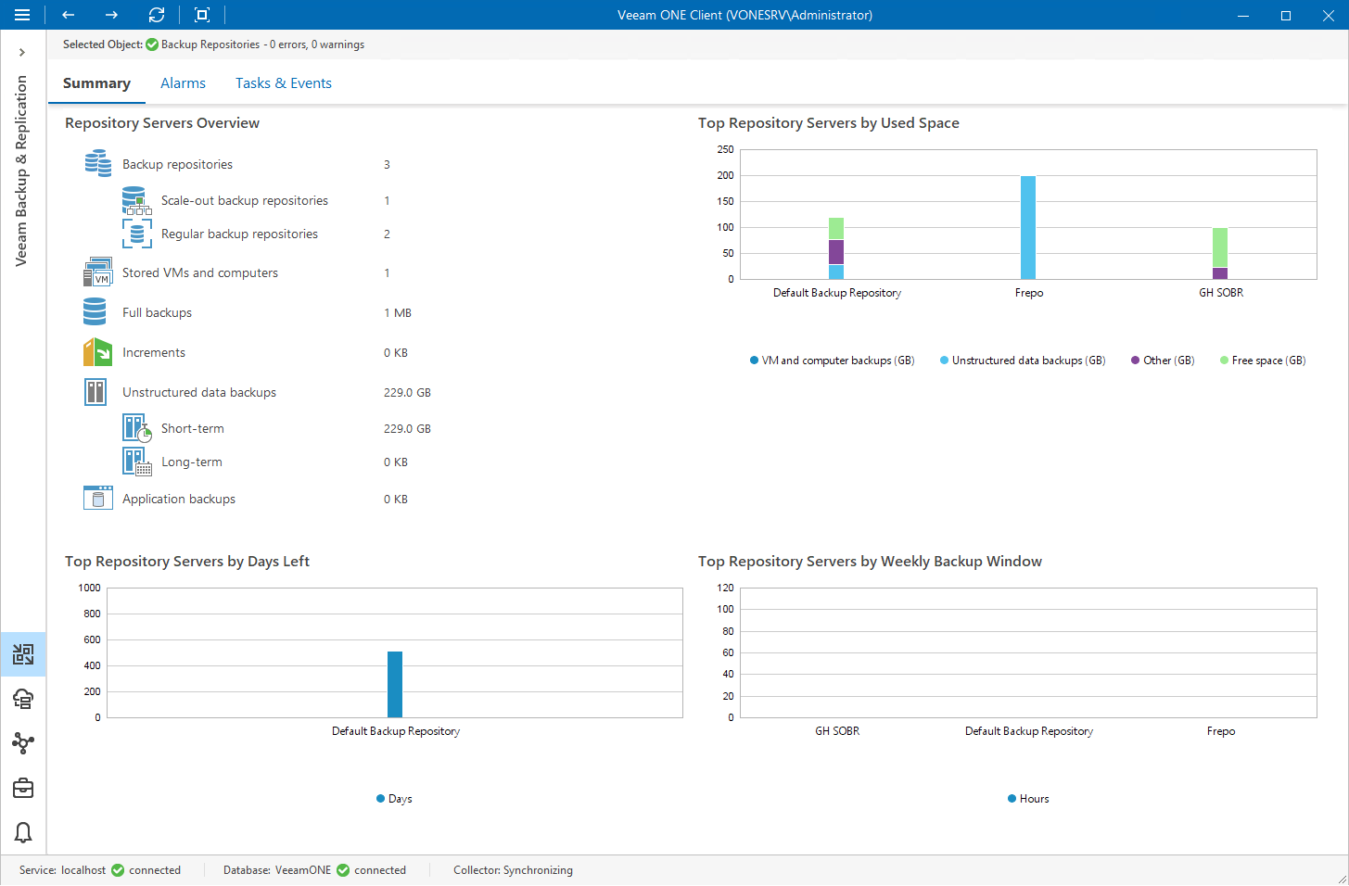Toggle the Hours legend in the backup window chart

pos(1027,798)
